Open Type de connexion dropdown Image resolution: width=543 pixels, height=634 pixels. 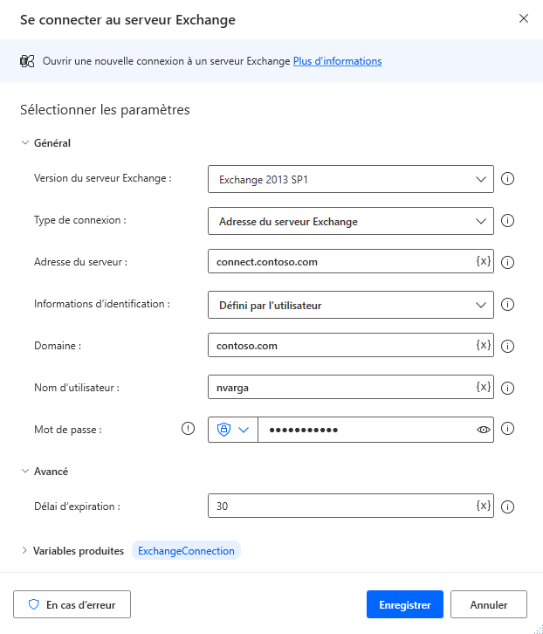point(351,221)
